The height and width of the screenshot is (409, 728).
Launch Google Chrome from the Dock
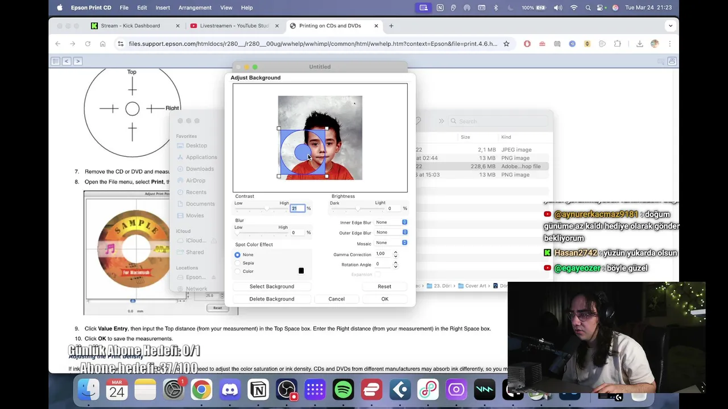tap(201, 390)
